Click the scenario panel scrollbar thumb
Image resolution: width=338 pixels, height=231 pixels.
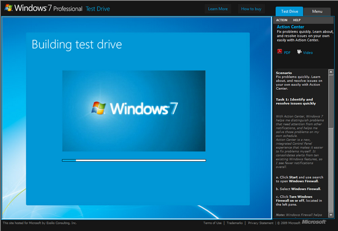pos(331,101)
